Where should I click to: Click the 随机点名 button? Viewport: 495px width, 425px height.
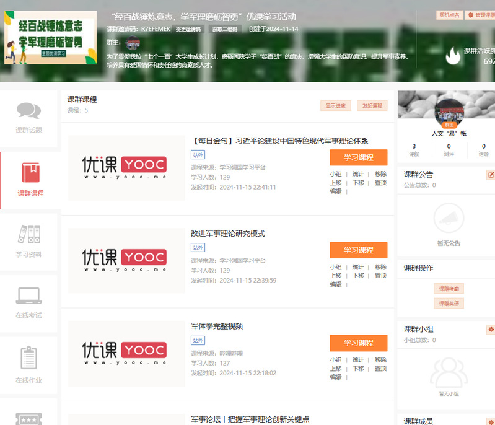pyautogui.click(x=450, y=15)
